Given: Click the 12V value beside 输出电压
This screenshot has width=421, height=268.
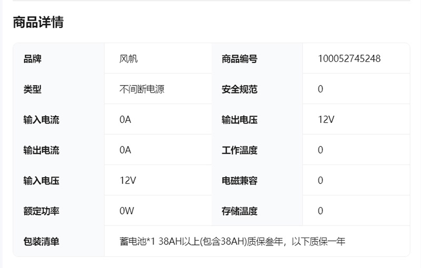Looking at the screenshot, I should pos(326,120).
